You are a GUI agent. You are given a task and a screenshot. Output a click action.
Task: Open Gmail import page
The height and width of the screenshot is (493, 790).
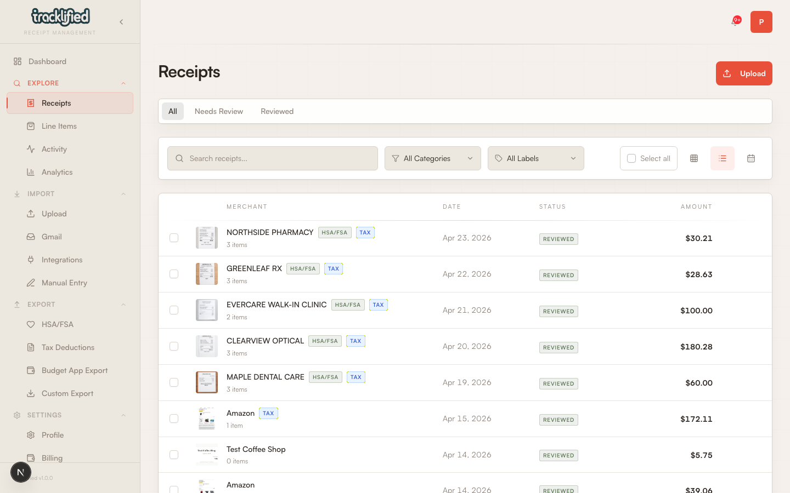click(x=70, y=237)
